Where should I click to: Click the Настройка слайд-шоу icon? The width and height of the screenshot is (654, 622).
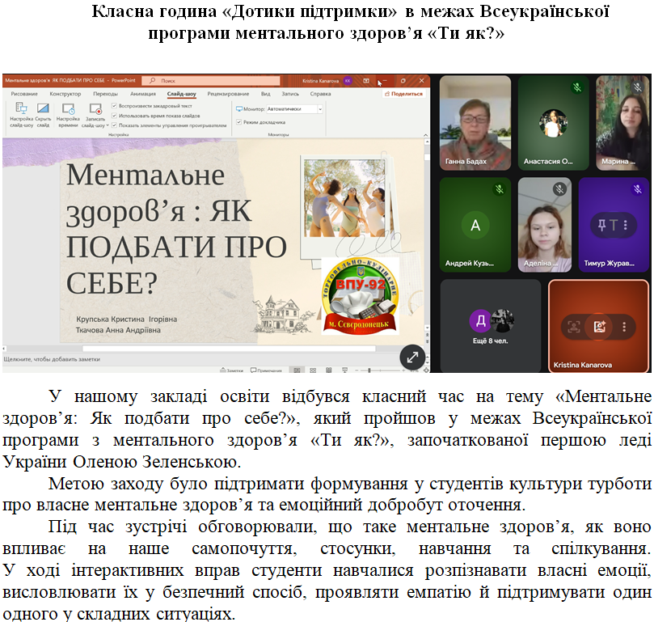coord(21,108)
